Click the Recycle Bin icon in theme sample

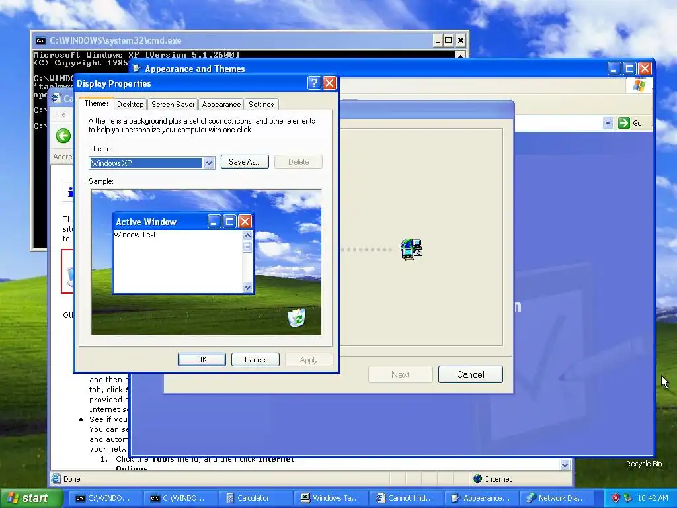tap(297, 317)
